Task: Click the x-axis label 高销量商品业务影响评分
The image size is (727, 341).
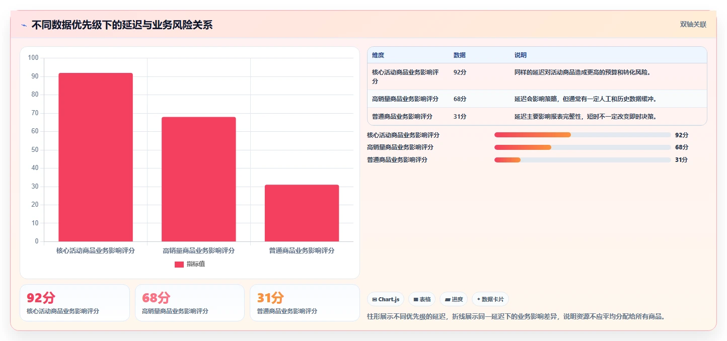Action: pos(199,250)
